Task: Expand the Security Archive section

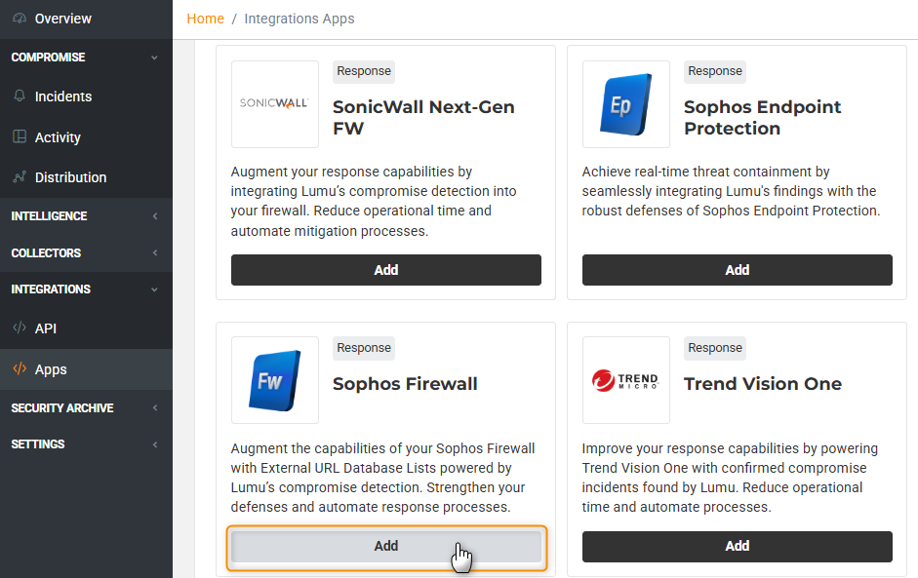Action: 154,408
